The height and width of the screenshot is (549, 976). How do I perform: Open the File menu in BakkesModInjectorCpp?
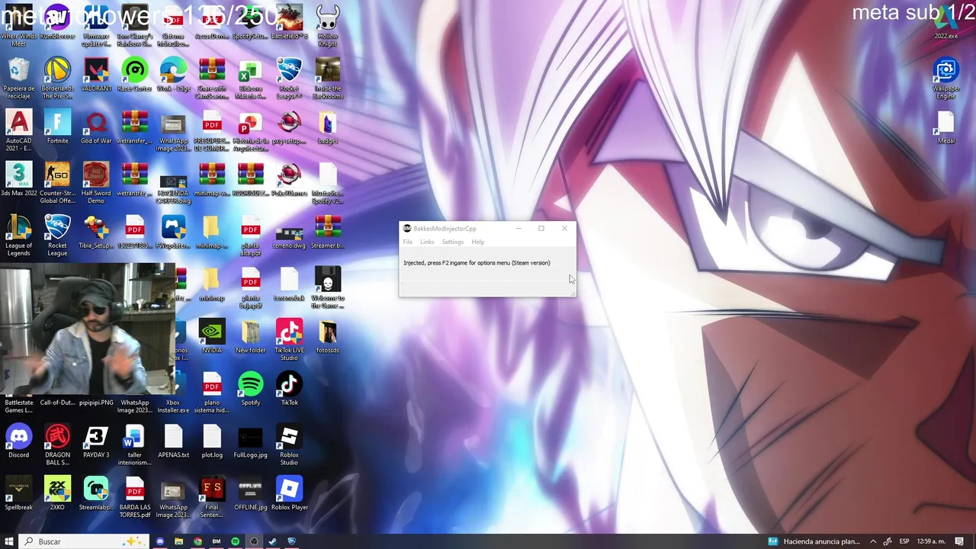(408, 242)
